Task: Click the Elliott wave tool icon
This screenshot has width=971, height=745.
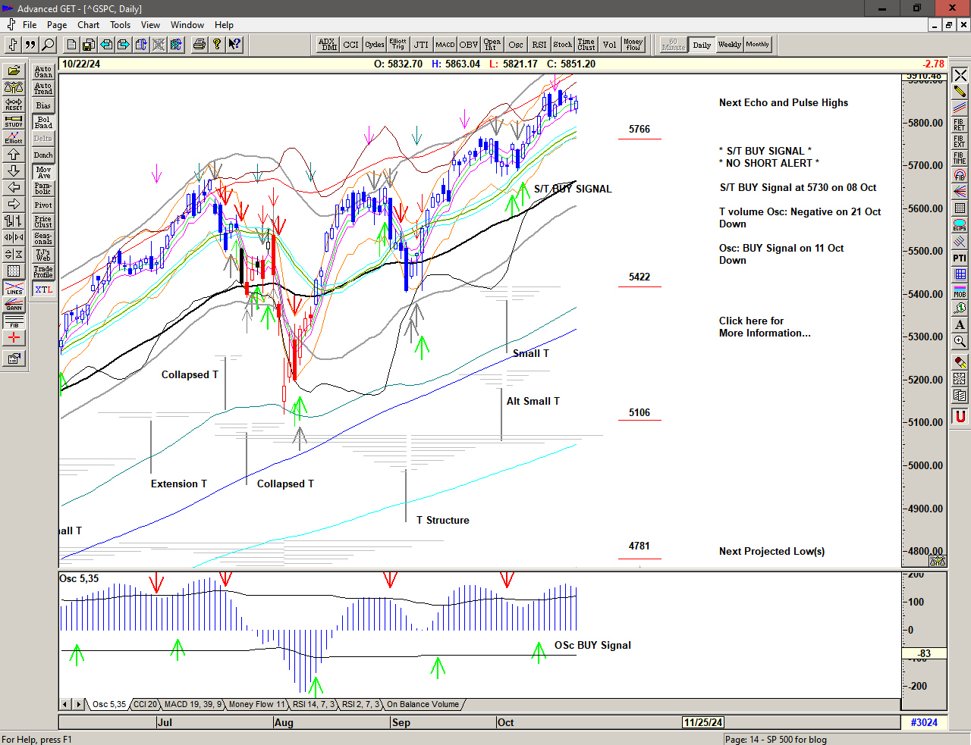Action: pos(14,137)
